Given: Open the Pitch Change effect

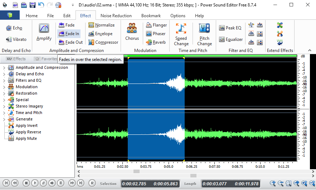Looking at the screenshot, I should click(204, 34).
